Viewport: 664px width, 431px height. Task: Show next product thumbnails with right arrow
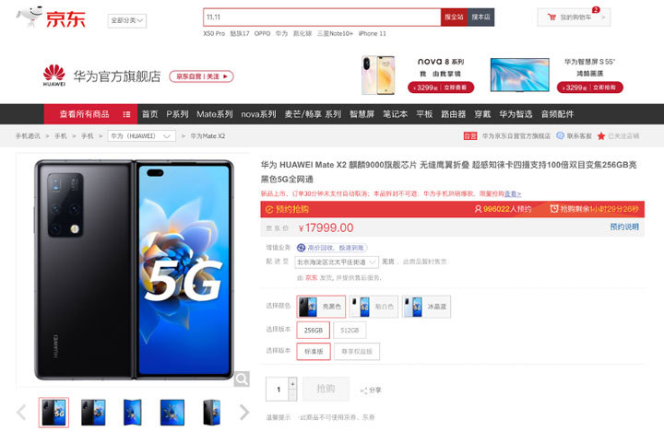(244, 412)
